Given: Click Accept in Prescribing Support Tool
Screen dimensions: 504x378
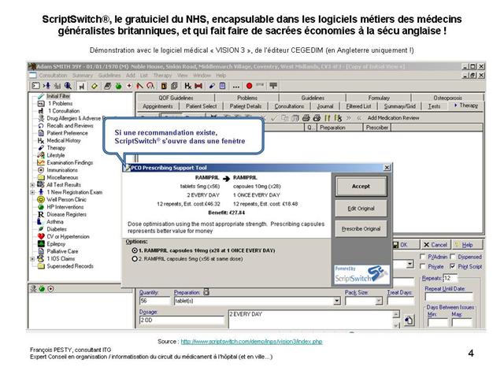Looking at the screenshot, I should 361,187.
